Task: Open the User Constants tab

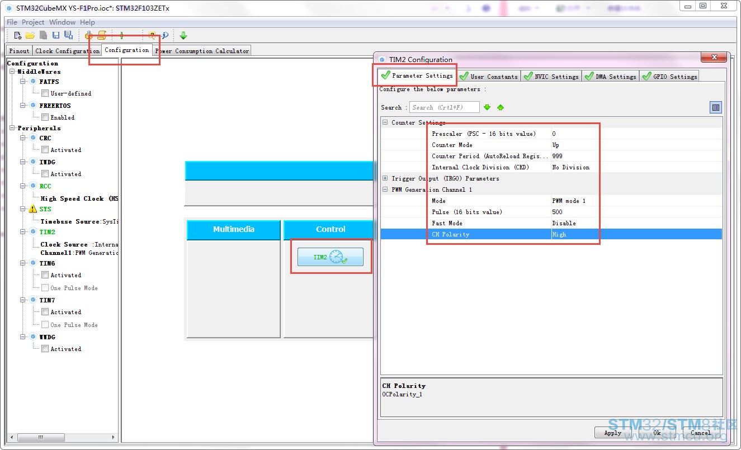Action: click(489, 77)
